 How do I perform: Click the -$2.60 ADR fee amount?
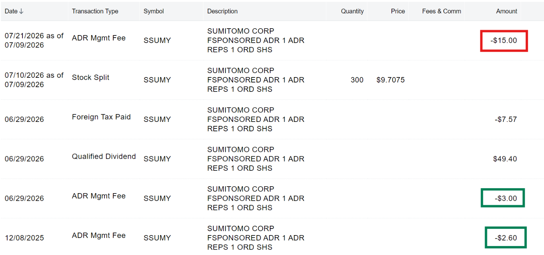click(506, 238)
